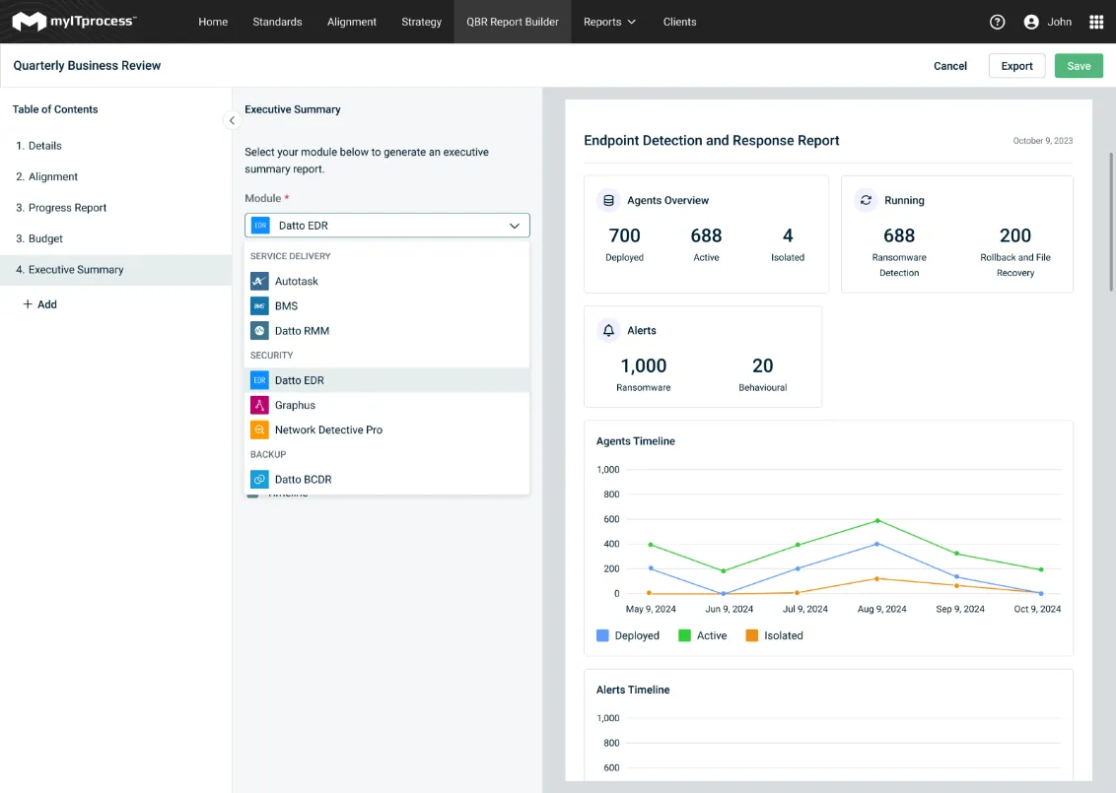The height and width of the screenshot is (793, 1116).
Task: Click the Network Detective Pro icon
Action: click(x=259, y=430)
